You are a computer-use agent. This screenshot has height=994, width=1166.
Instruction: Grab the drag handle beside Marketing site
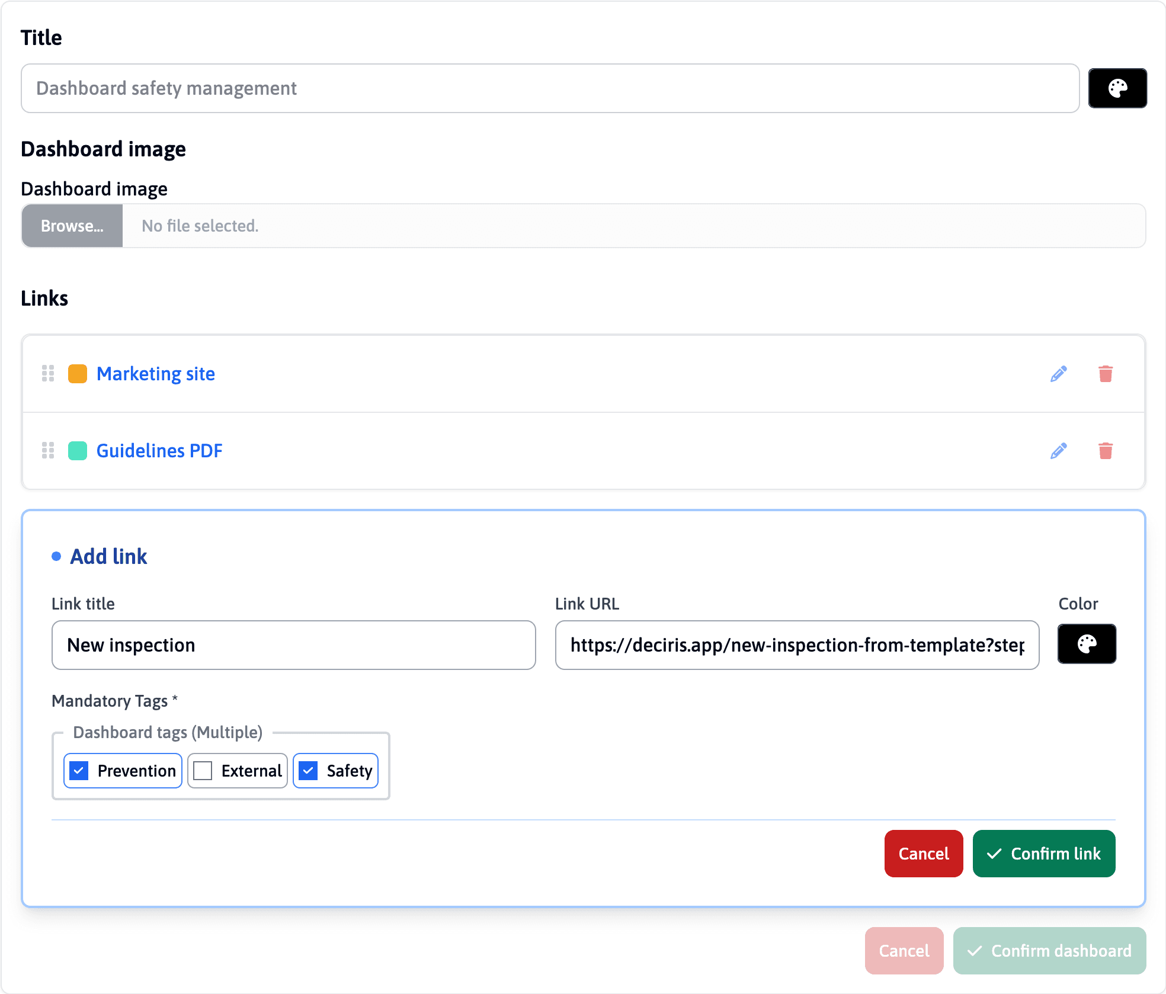[x=48, y=374]
